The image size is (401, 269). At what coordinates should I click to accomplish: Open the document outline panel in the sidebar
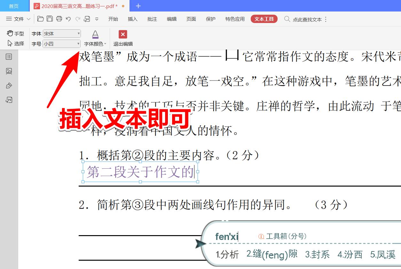point(8,57)
